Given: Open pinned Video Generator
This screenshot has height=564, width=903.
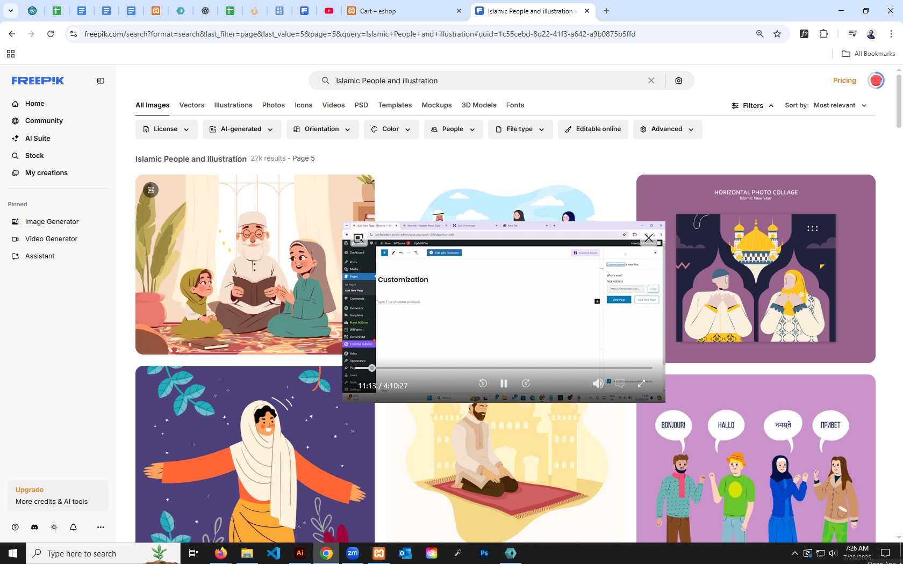Looking at the screenshot, I should coord(51,239).
